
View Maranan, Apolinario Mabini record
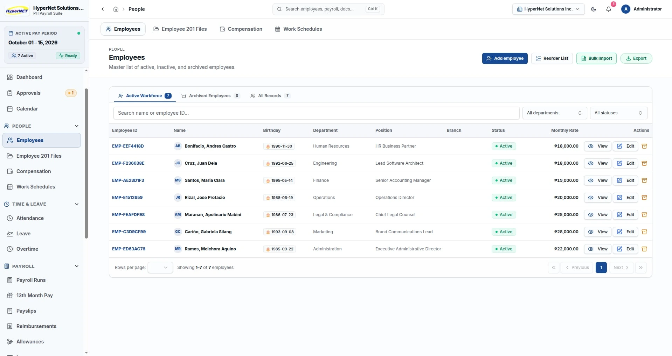(x=598, y=215)
